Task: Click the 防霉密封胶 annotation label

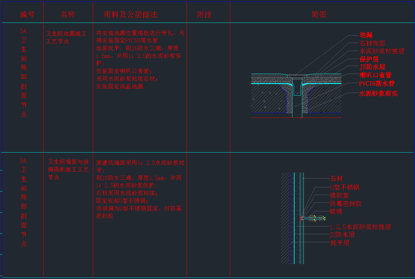Action: pyautogui.click(x=346, y=204)
